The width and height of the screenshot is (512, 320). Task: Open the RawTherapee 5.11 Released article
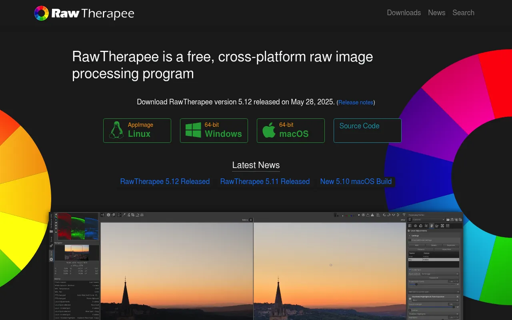pyautogui.click(x=265, y=182)
